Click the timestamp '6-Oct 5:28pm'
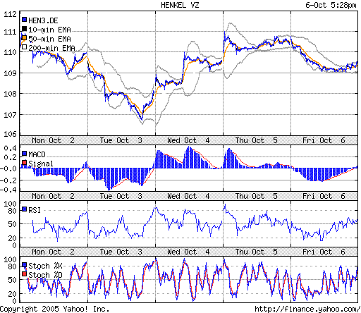Screen dimensions: 361x313 click(331, 5)
